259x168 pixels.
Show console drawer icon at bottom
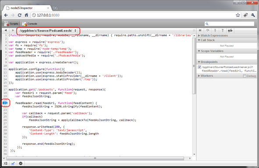[6, 163]
